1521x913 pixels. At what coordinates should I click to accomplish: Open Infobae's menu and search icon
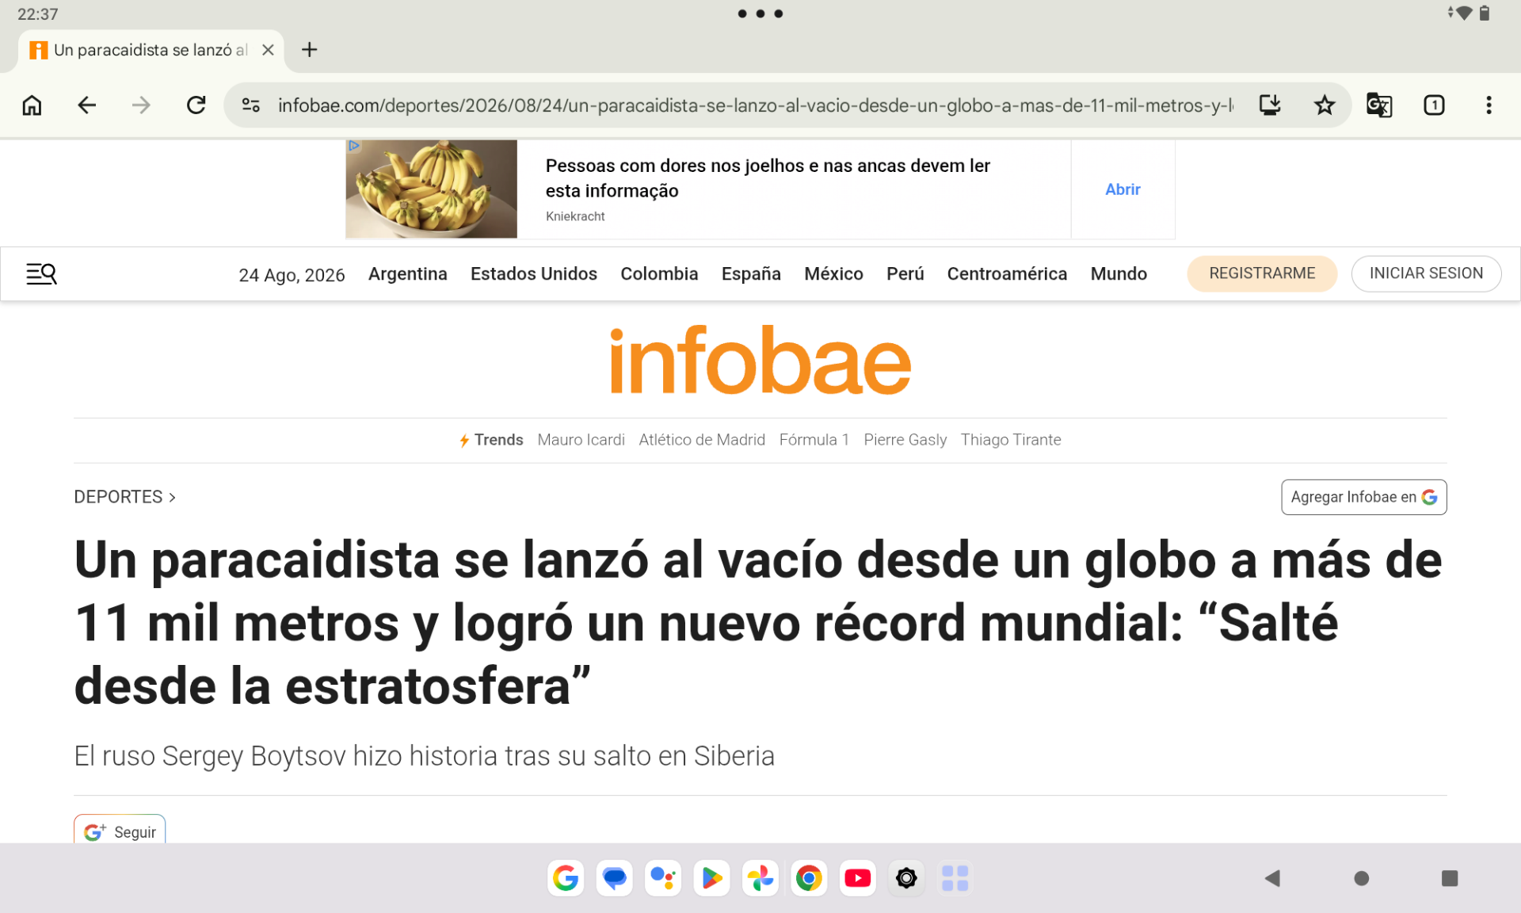(41, 274)
